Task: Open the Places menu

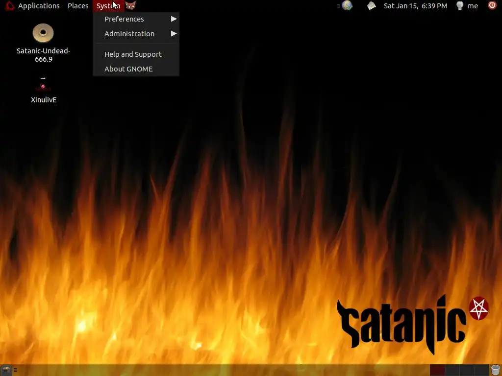Action: tap(78, 6)
